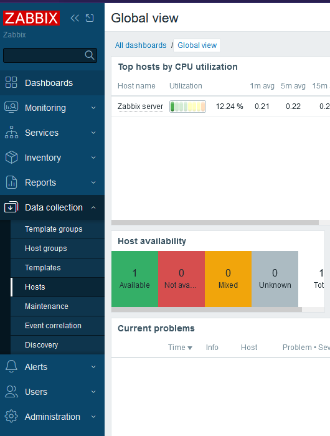The height and width of the screenshot is (436, 330).
Task: Click the Inventory box icon
Action: pos(11,158)
